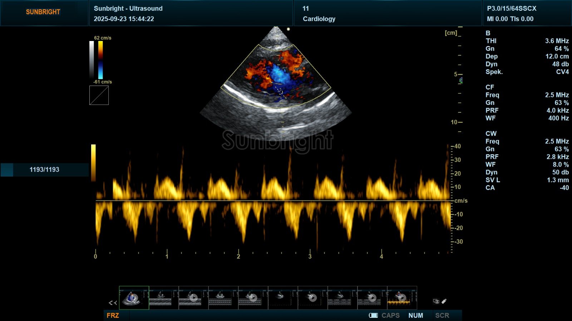This screenshot has width=572, height=321.
Task: Select the CW PRF '2.8 kHz' value
Action: (x=558, y=157)
